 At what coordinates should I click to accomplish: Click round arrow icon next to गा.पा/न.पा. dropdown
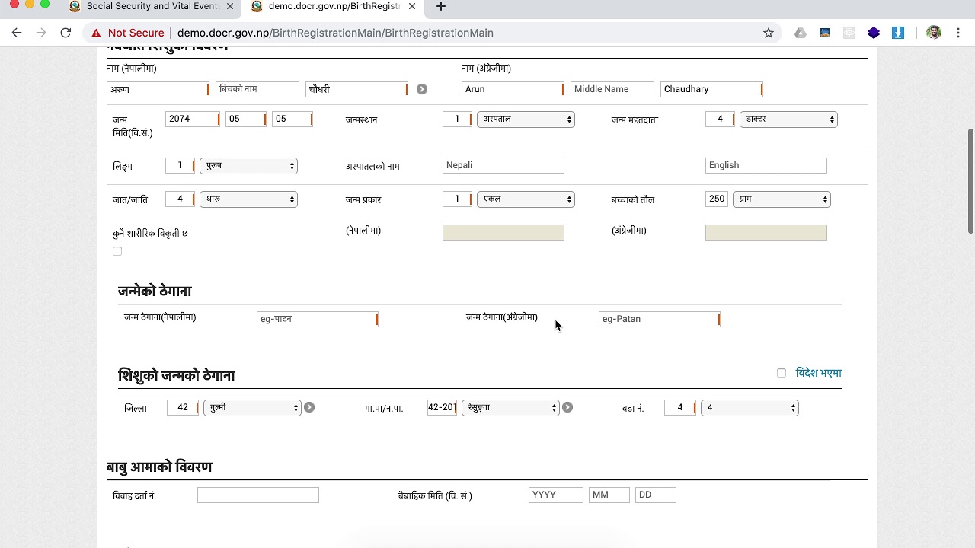coord(567,407)
